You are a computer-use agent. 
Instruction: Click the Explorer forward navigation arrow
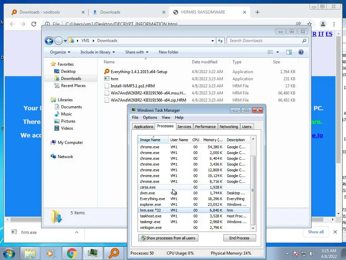click(58, 41)
